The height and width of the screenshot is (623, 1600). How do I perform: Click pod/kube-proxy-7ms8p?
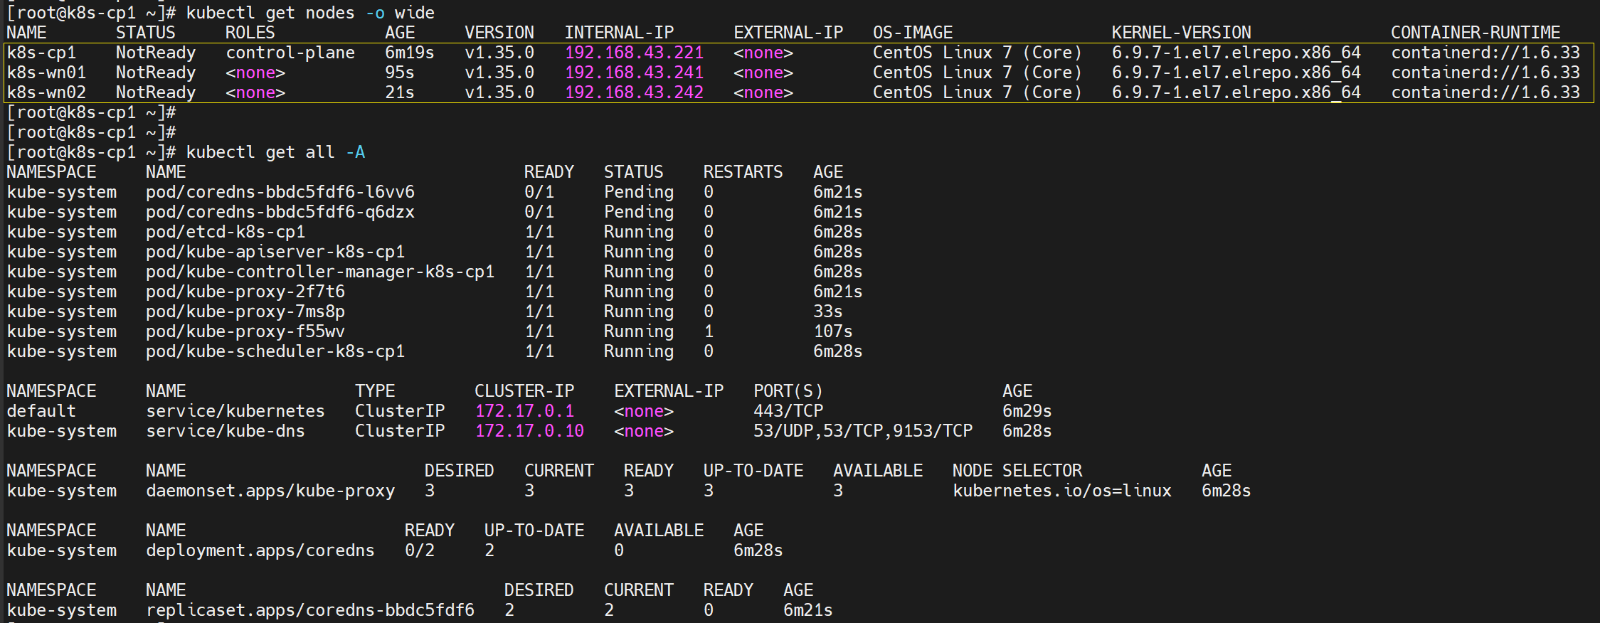245,311
